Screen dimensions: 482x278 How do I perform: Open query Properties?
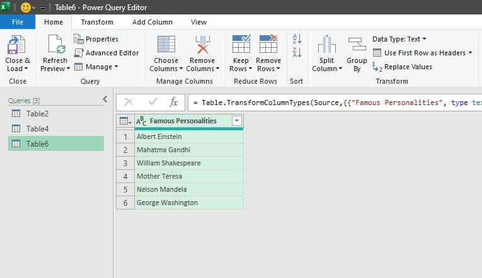96,39
